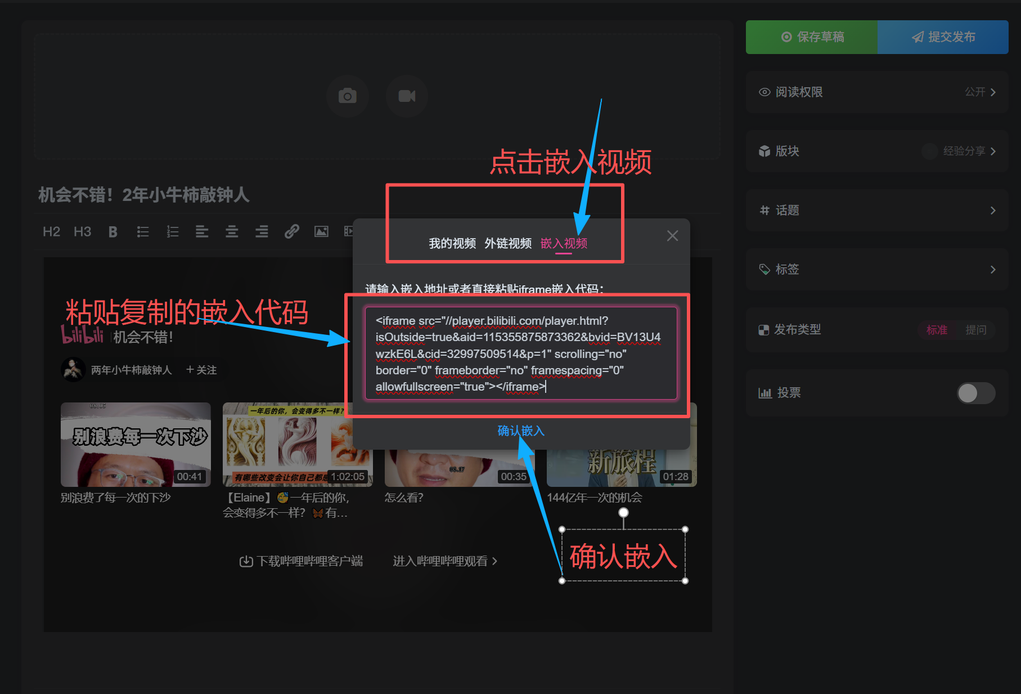Insert a bulleted list
1021x694 pixels.
143,232
